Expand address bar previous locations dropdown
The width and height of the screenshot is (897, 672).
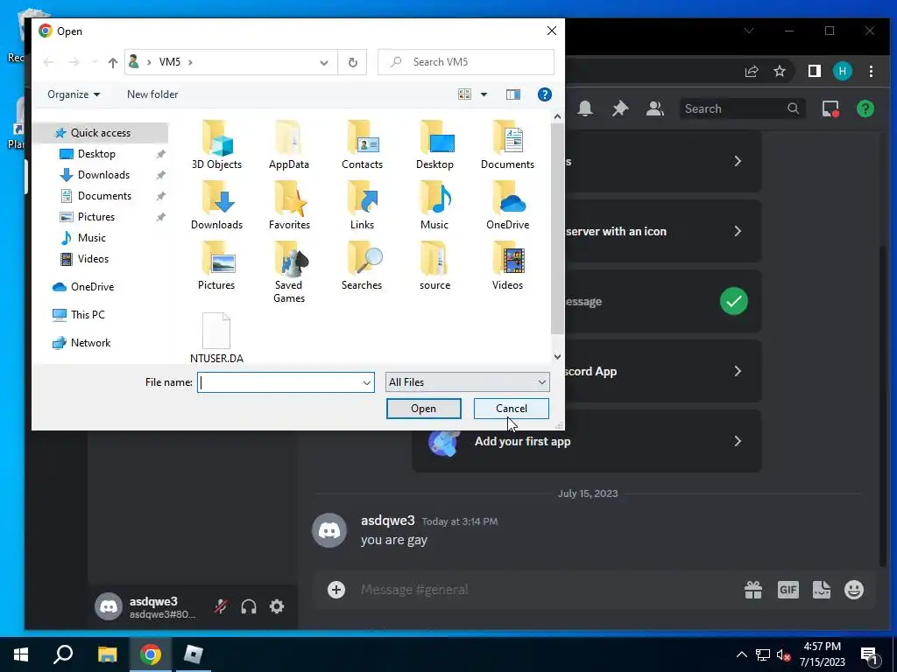pyautogui.click(x=324, y=62)
